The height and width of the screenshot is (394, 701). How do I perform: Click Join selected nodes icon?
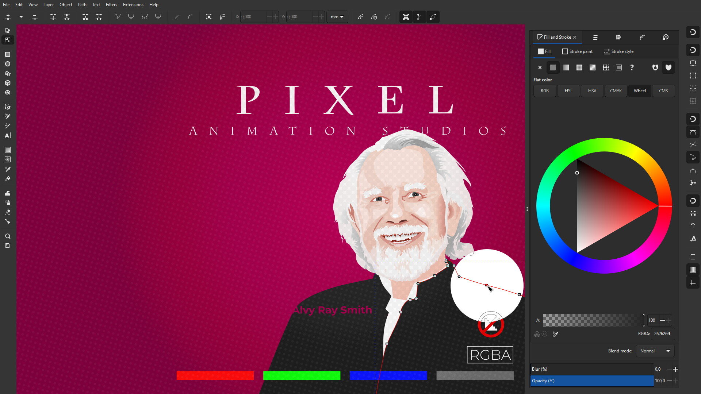tap(53, 17)
